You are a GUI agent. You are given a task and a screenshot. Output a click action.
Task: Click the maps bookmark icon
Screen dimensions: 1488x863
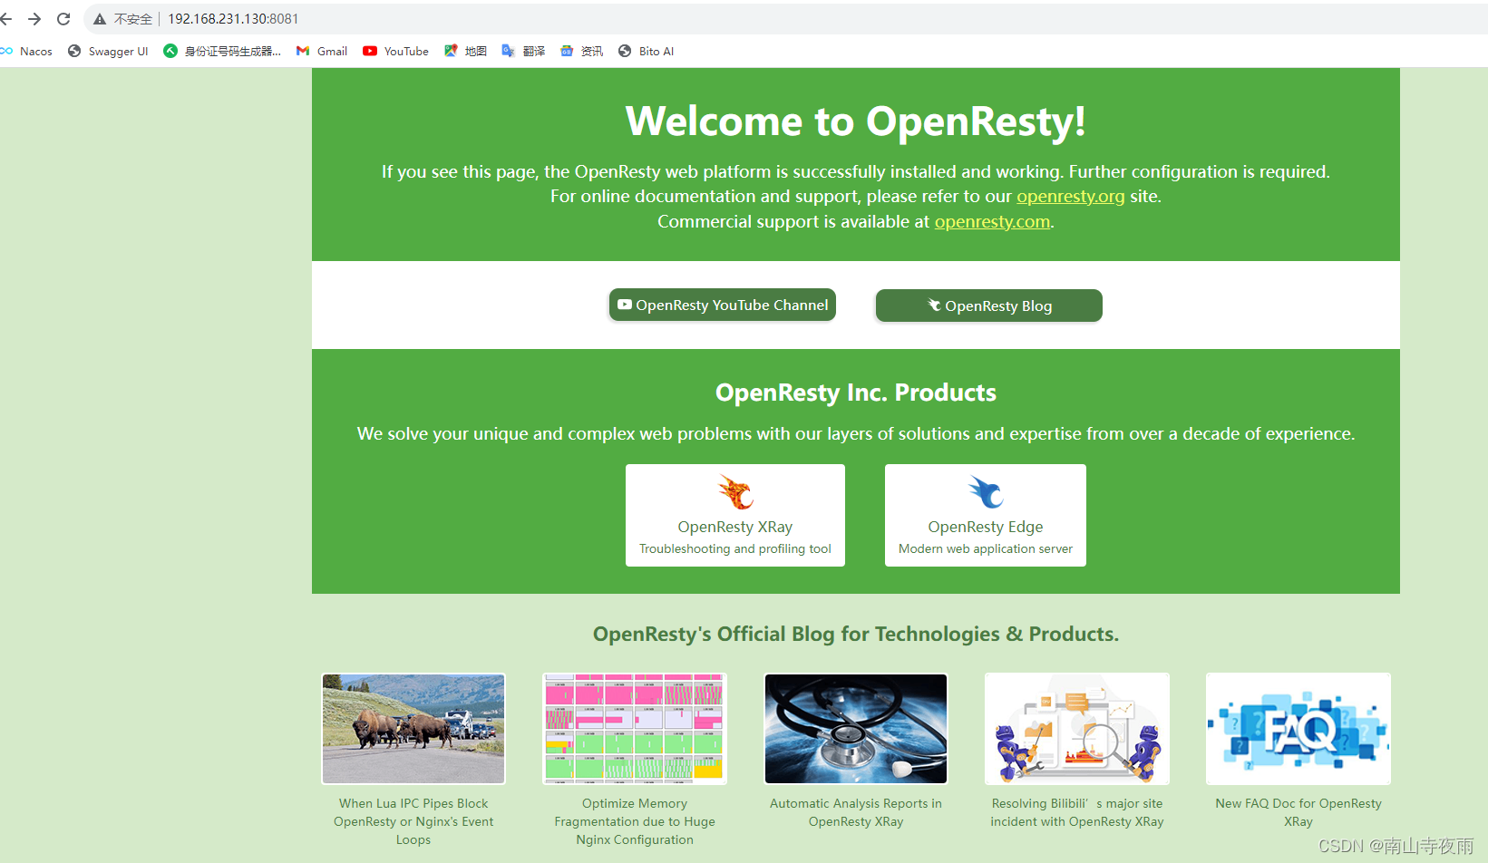click(451, 51)
